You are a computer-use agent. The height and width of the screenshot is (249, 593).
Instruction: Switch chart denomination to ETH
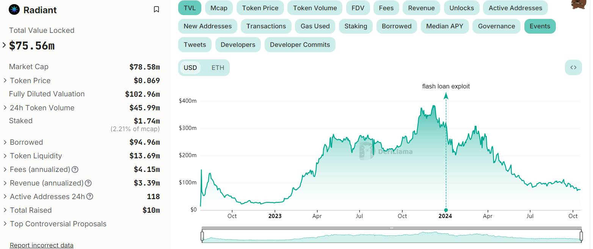[x=218, y=68]
